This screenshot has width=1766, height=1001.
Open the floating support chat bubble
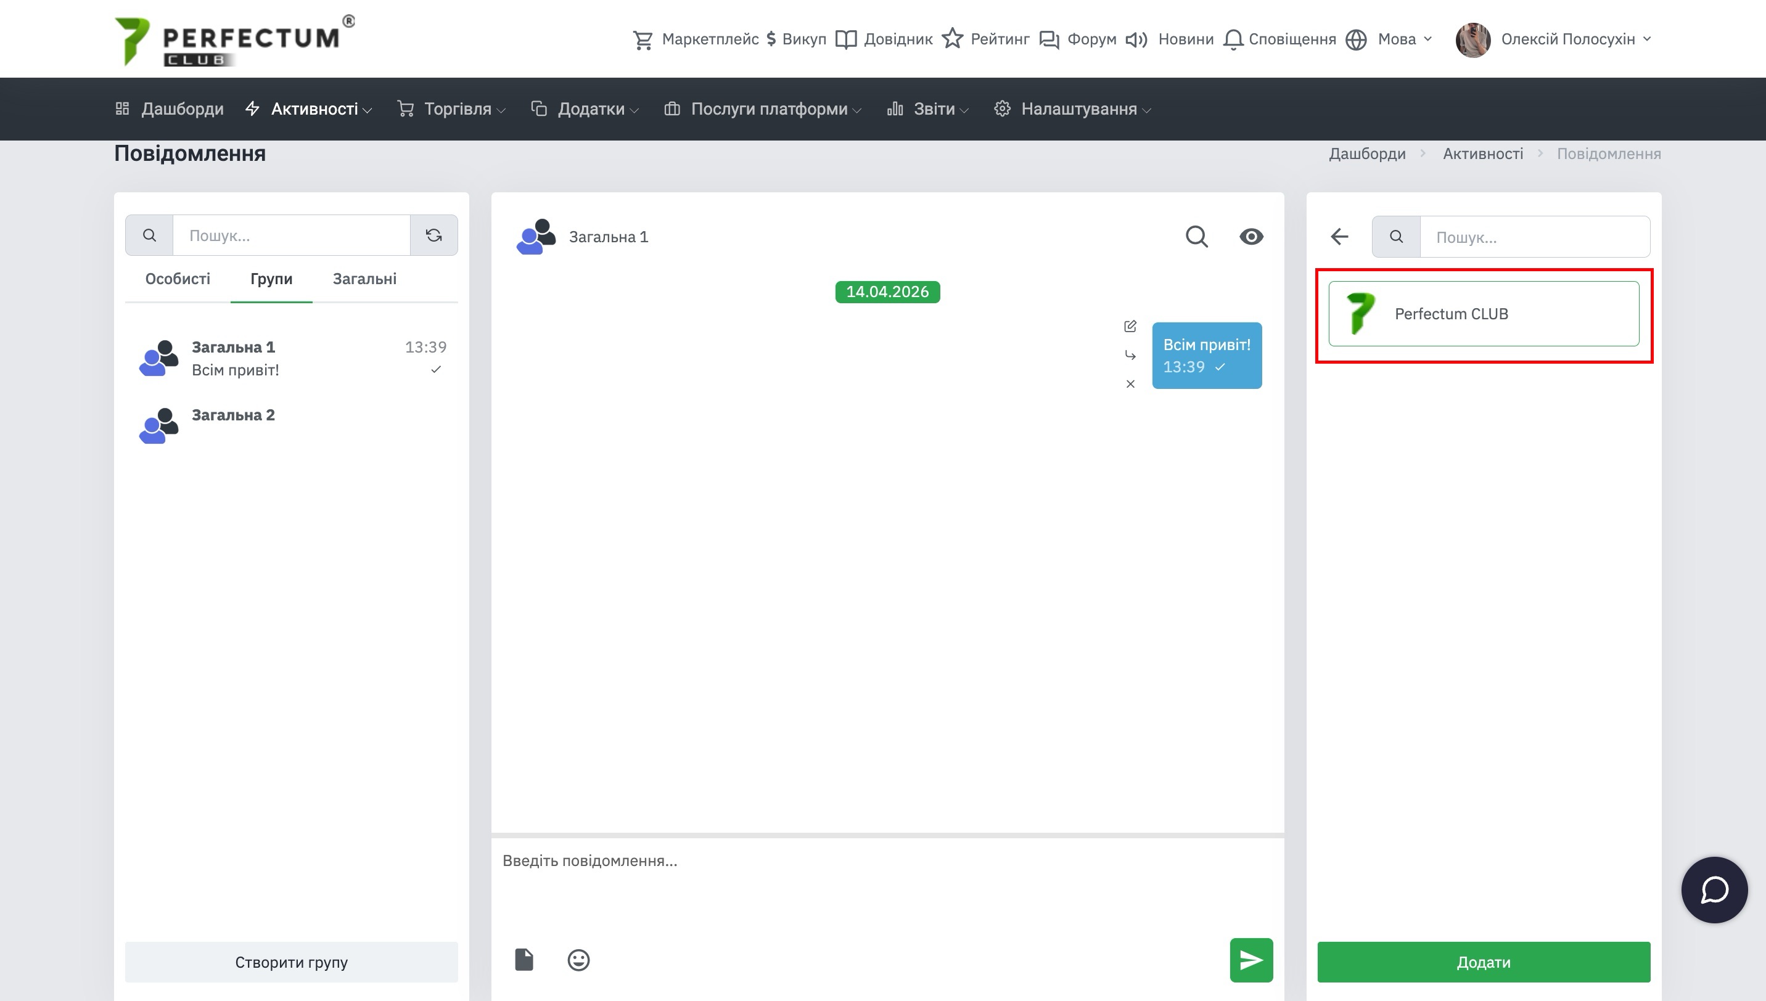tap(1714, 889)
